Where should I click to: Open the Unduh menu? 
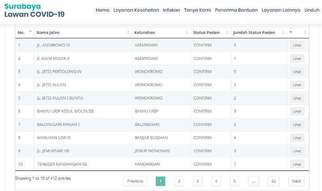coord(312,10)
